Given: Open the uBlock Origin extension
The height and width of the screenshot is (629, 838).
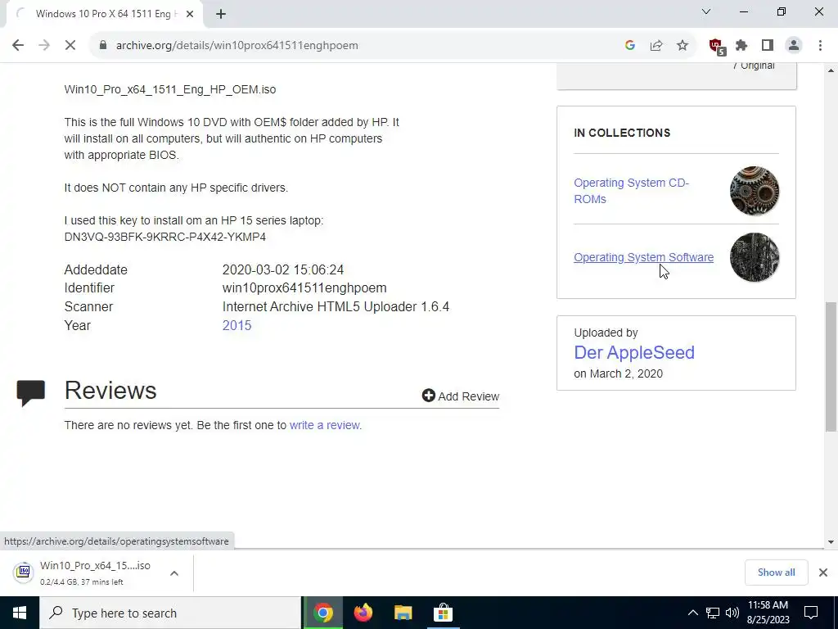Looking at the screenshot, I should (716, 47).
